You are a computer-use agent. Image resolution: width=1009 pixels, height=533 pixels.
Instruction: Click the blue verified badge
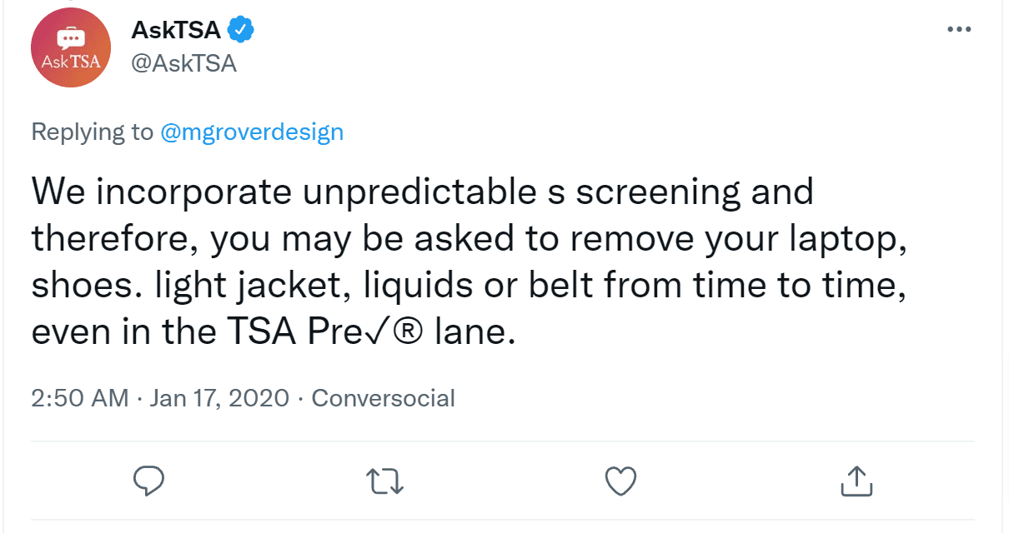click(x=241, y=30)
